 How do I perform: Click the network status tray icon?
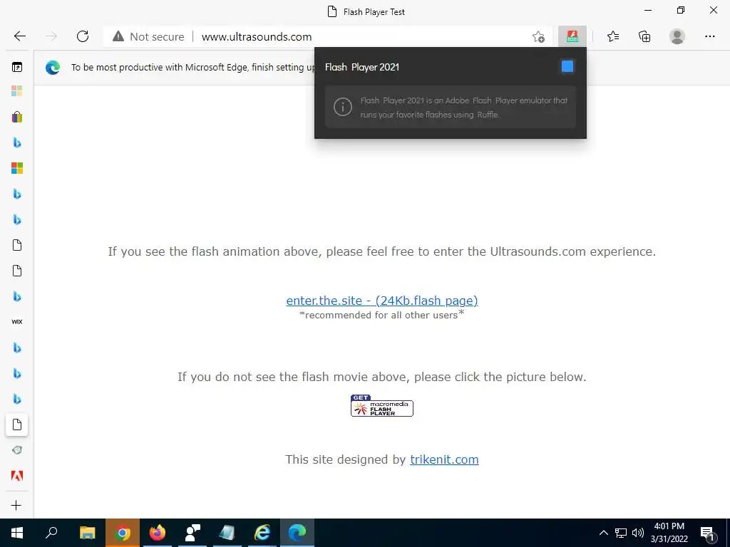point(621,533)
